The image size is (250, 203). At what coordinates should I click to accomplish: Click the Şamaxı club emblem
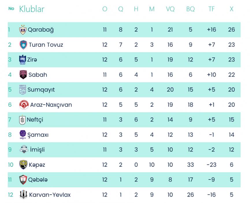tap(23, 135)
